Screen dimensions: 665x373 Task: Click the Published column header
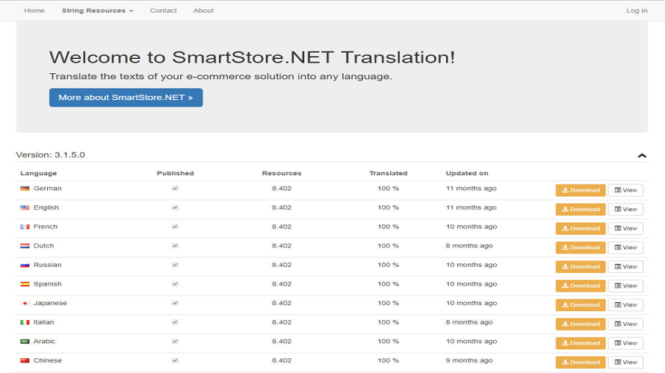coord(175,173)
